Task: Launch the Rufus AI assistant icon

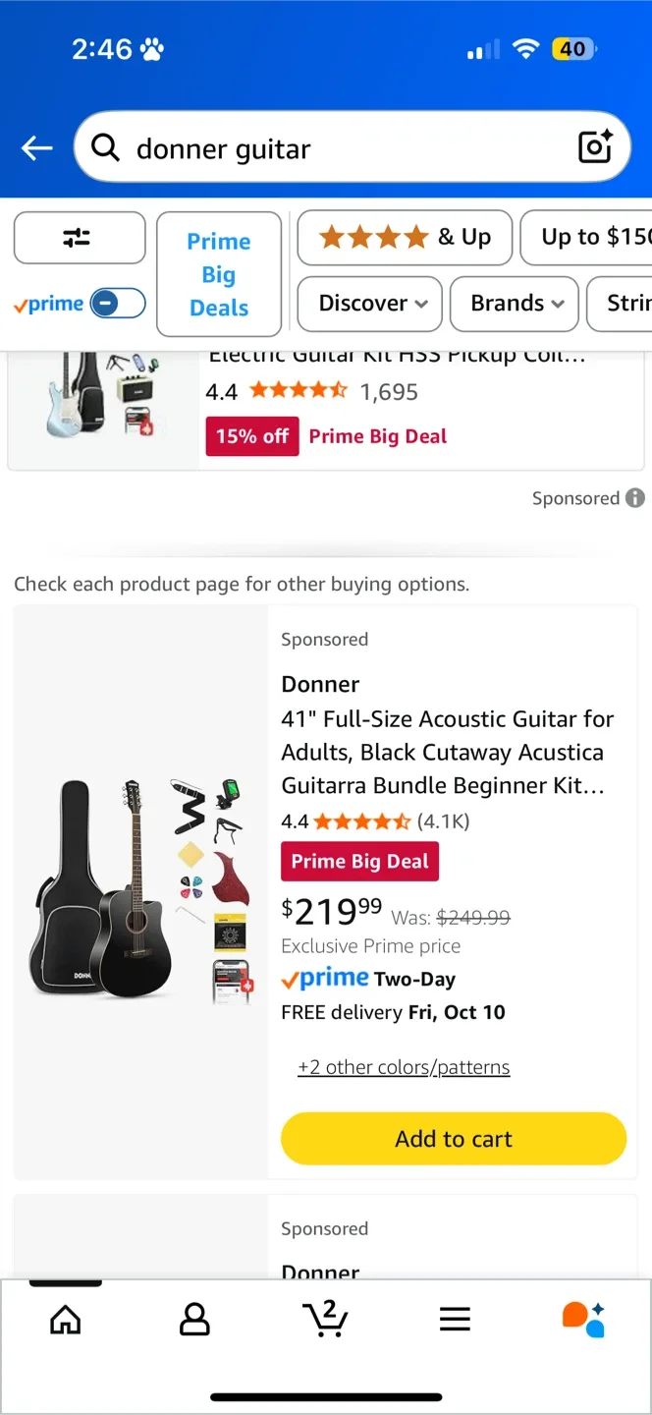Action: click(583, 1320)
